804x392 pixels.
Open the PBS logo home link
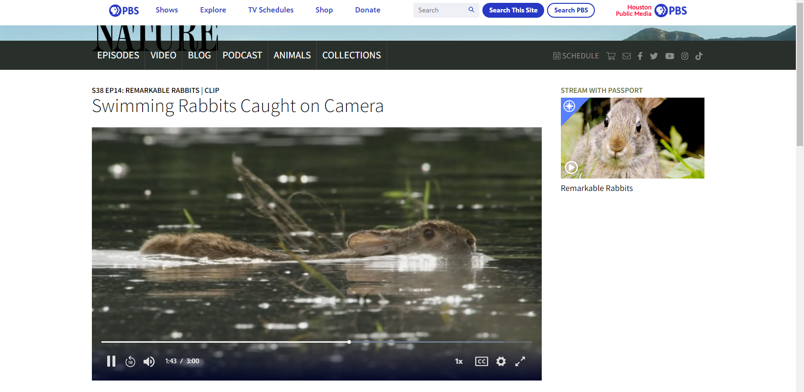click(x=124, y=11)
